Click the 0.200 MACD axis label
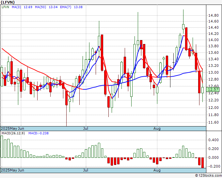Image resolution: width=222 pixels, height=178 pixels. pyautogui.click(x=214, y=149)
